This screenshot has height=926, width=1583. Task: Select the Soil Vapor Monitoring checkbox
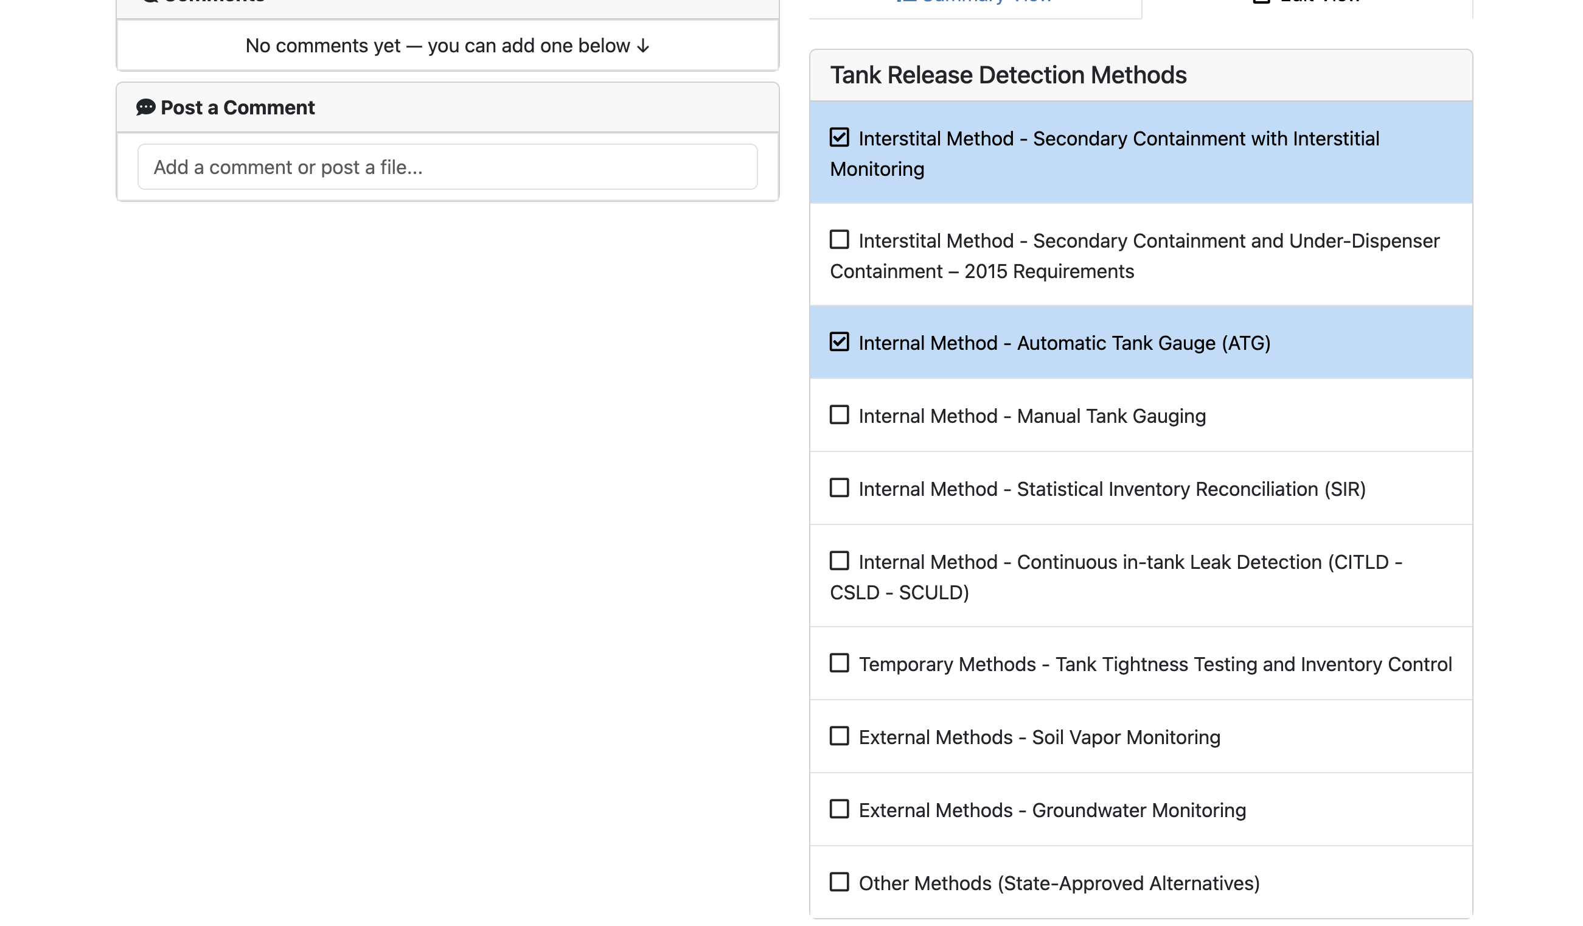839,736
